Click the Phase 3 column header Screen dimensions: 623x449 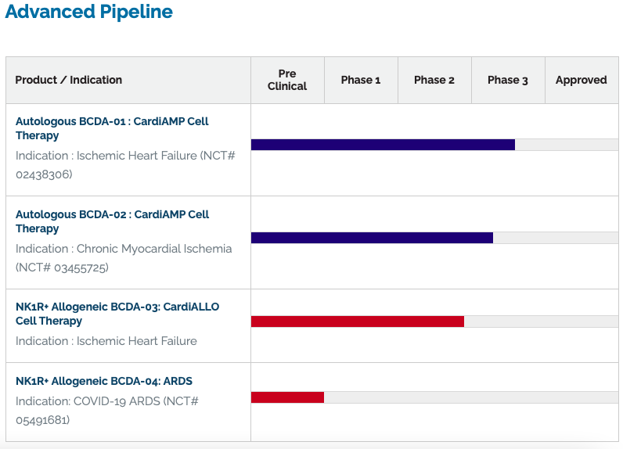pyautogui.click(x=508, y=80)
